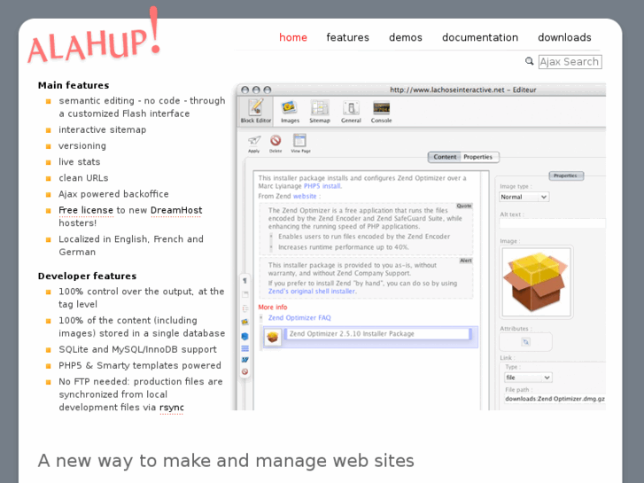
Task: Go to the home page in navigation
Action: [293, 37]
